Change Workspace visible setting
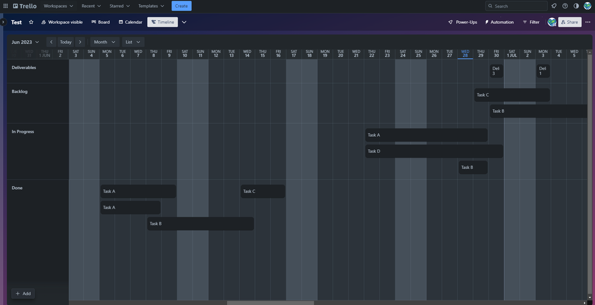 click(x=62, y=22)
